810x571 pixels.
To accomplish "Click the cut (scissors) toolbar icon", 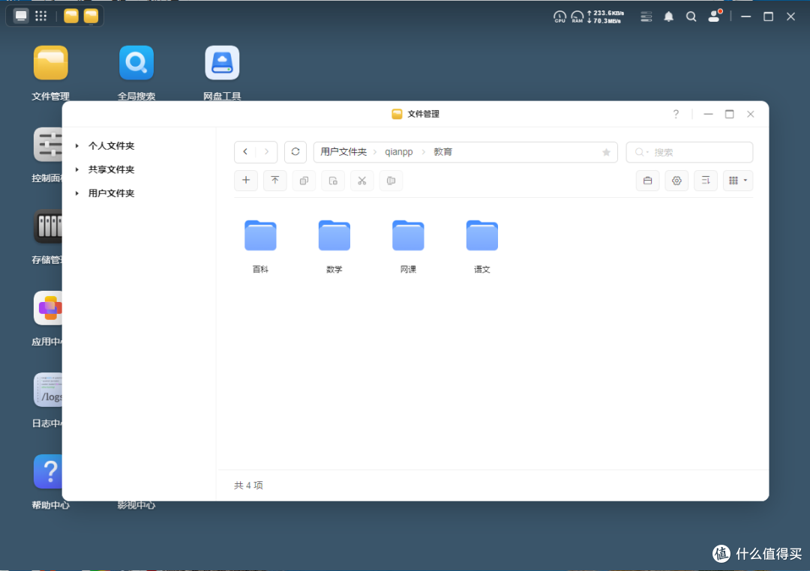I will [x=361, y=180].
